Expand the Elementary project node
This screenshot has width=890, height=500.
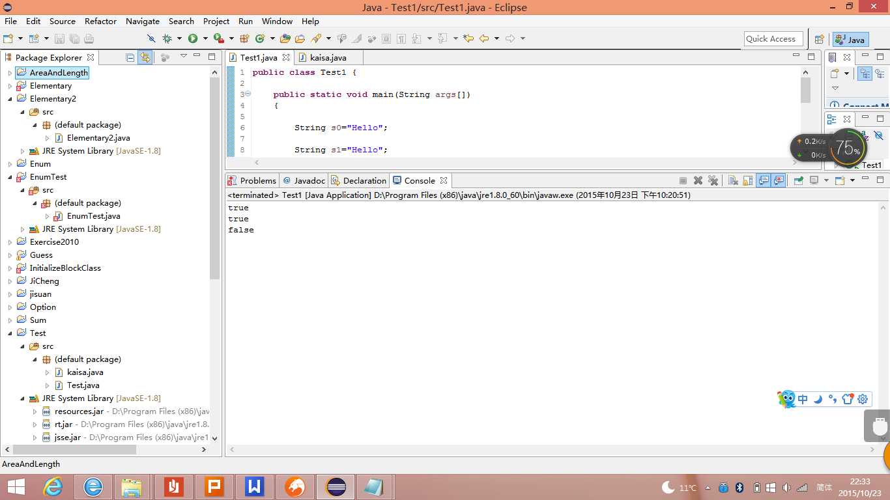[x=10, y=86]
